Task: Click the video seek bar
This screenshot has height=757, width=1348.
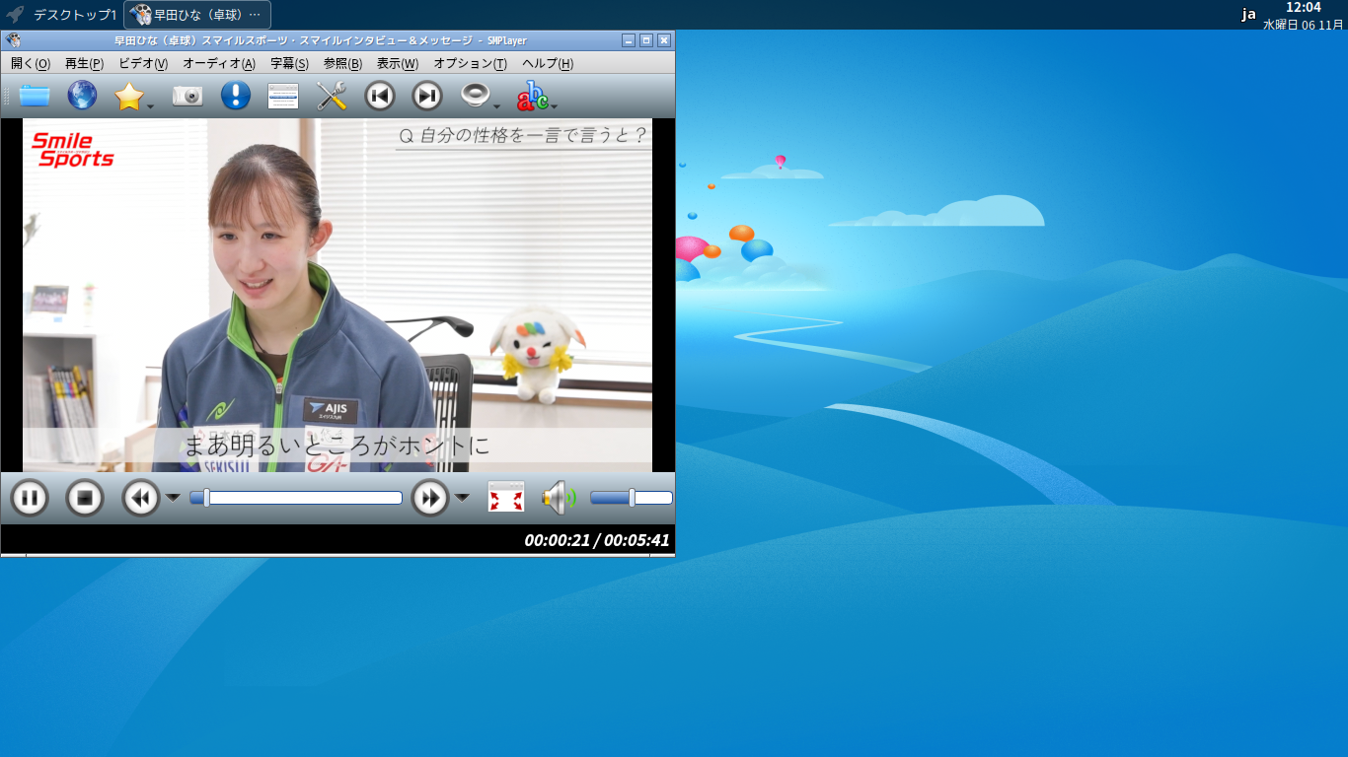Action: (296, 498)
